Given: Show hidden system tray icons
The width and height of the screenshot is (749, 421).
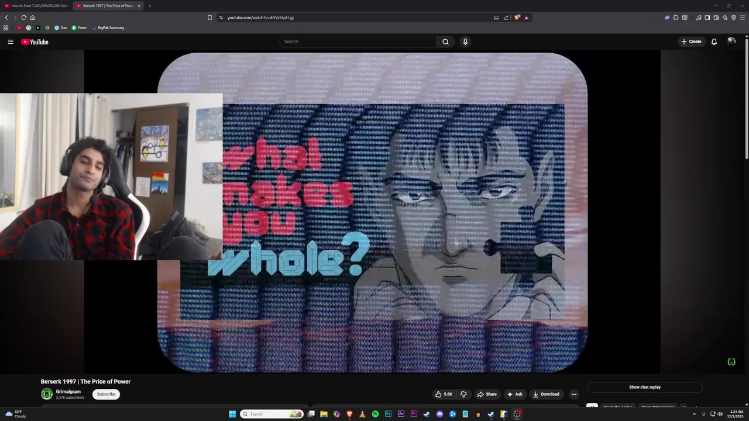Looking at the screenshot, I should tap(694, 414).
